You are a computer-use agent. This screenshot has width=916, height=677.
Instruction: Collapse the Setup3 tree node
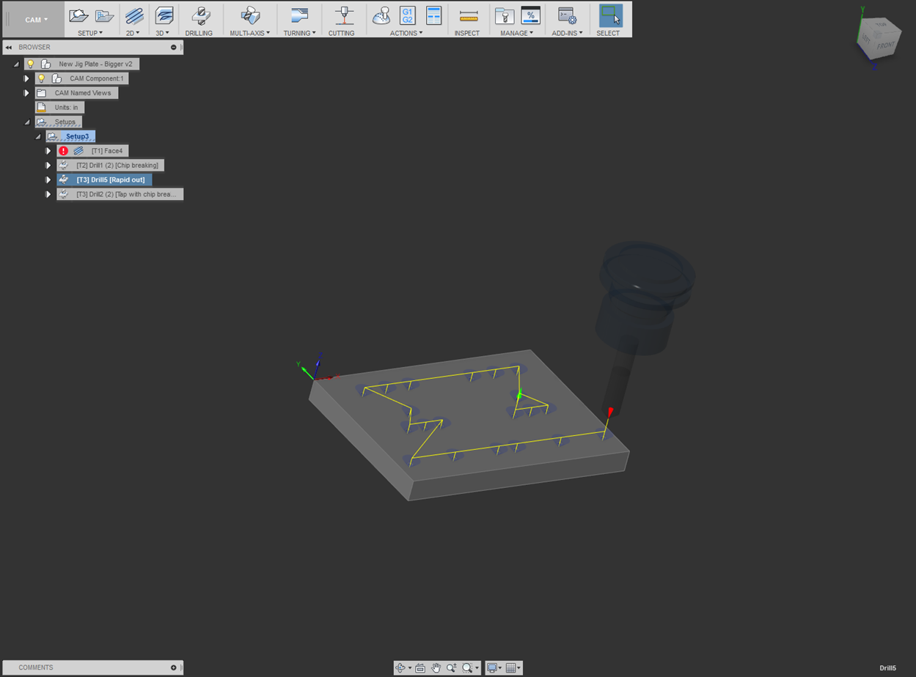37,136
